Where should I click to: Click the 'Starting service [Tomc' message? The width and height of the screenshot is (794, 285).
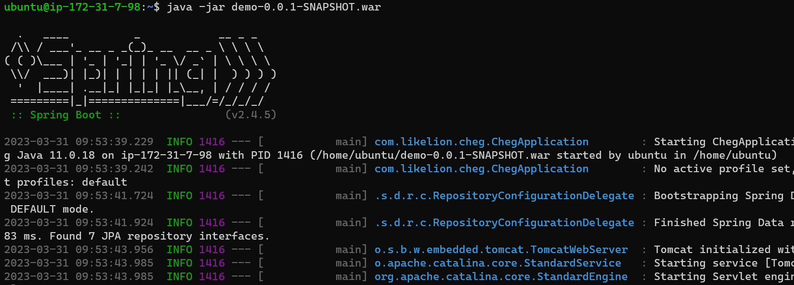coord(724,263)
